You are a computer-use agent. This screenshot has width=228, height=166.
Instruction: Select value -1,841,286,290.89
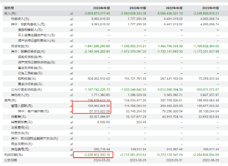pyautogui.click(x=97, y=46)
